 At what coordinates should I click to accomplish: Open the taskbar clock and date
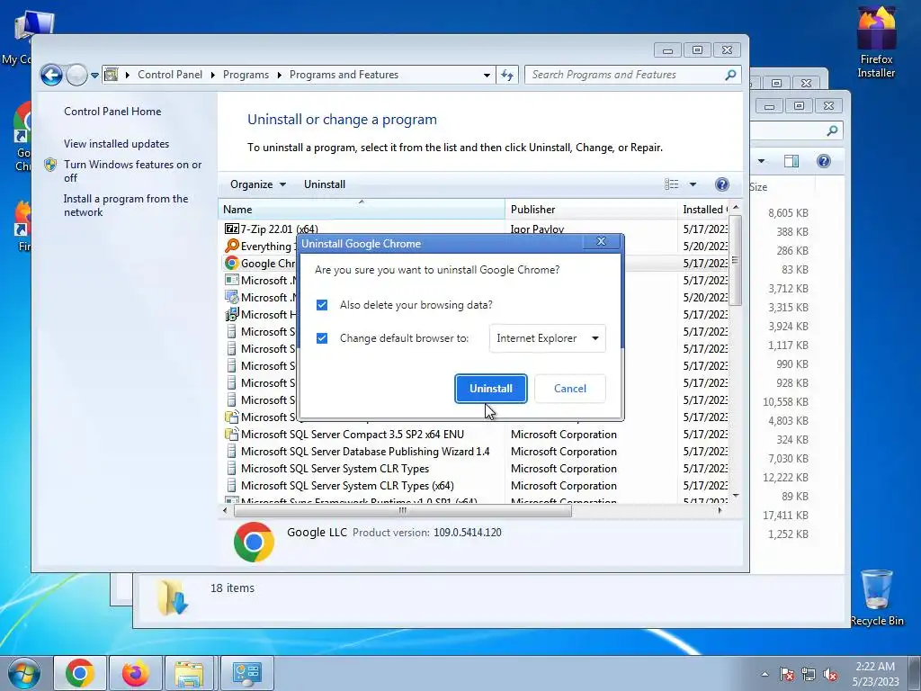click(875, 674)
